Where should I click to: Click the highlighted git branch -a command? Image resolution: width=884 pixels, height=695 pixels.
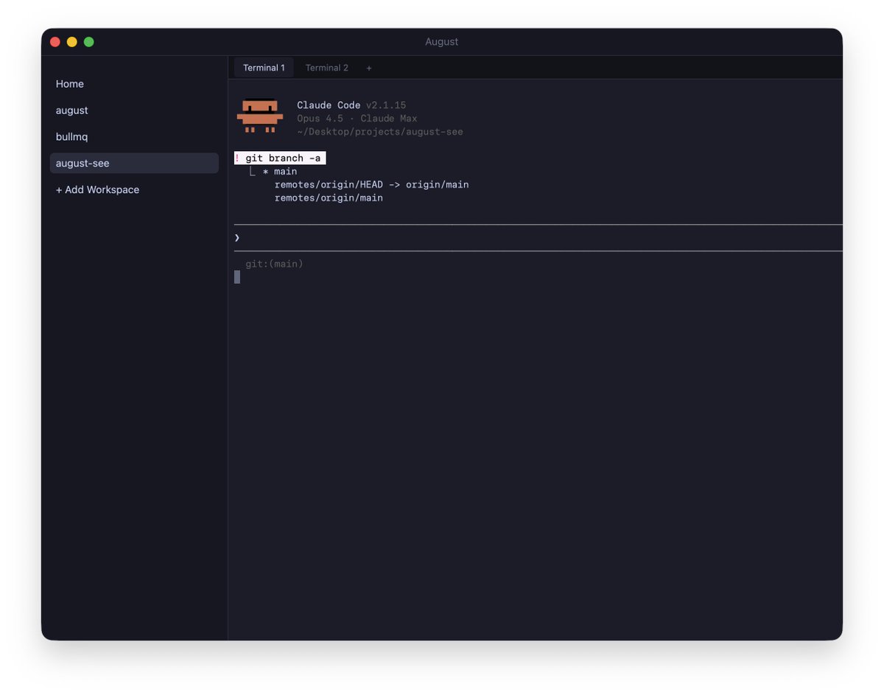click(x=280, y=158)
